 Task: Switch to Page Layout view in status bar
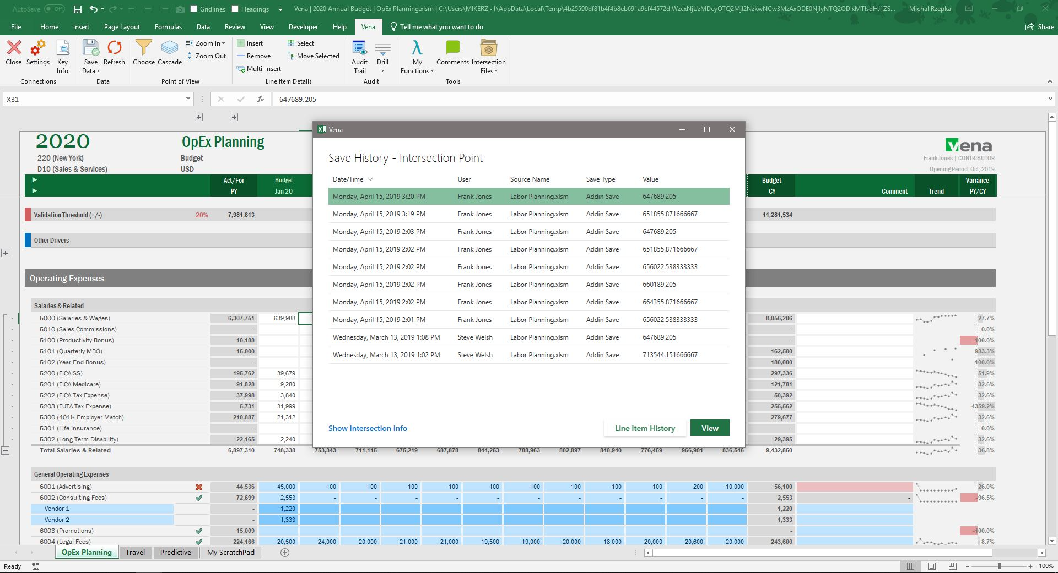pyautogui.click(x=931, y=566)
